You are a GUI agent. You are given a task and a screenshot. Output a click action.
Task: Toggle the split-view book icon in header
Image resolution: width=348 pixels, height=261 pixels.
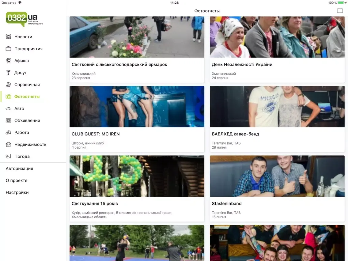[x=340, y=11]
